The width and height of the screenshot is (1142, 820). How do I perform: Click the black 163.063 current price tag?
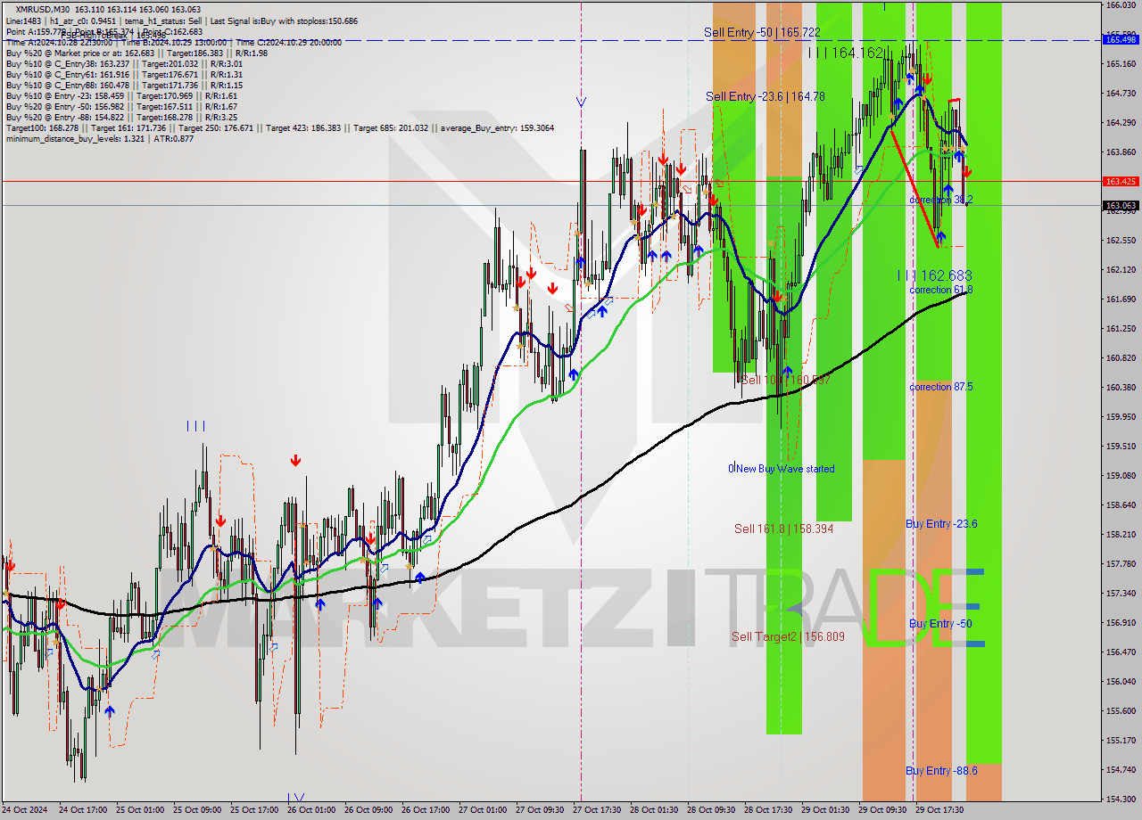[1121, 205]
